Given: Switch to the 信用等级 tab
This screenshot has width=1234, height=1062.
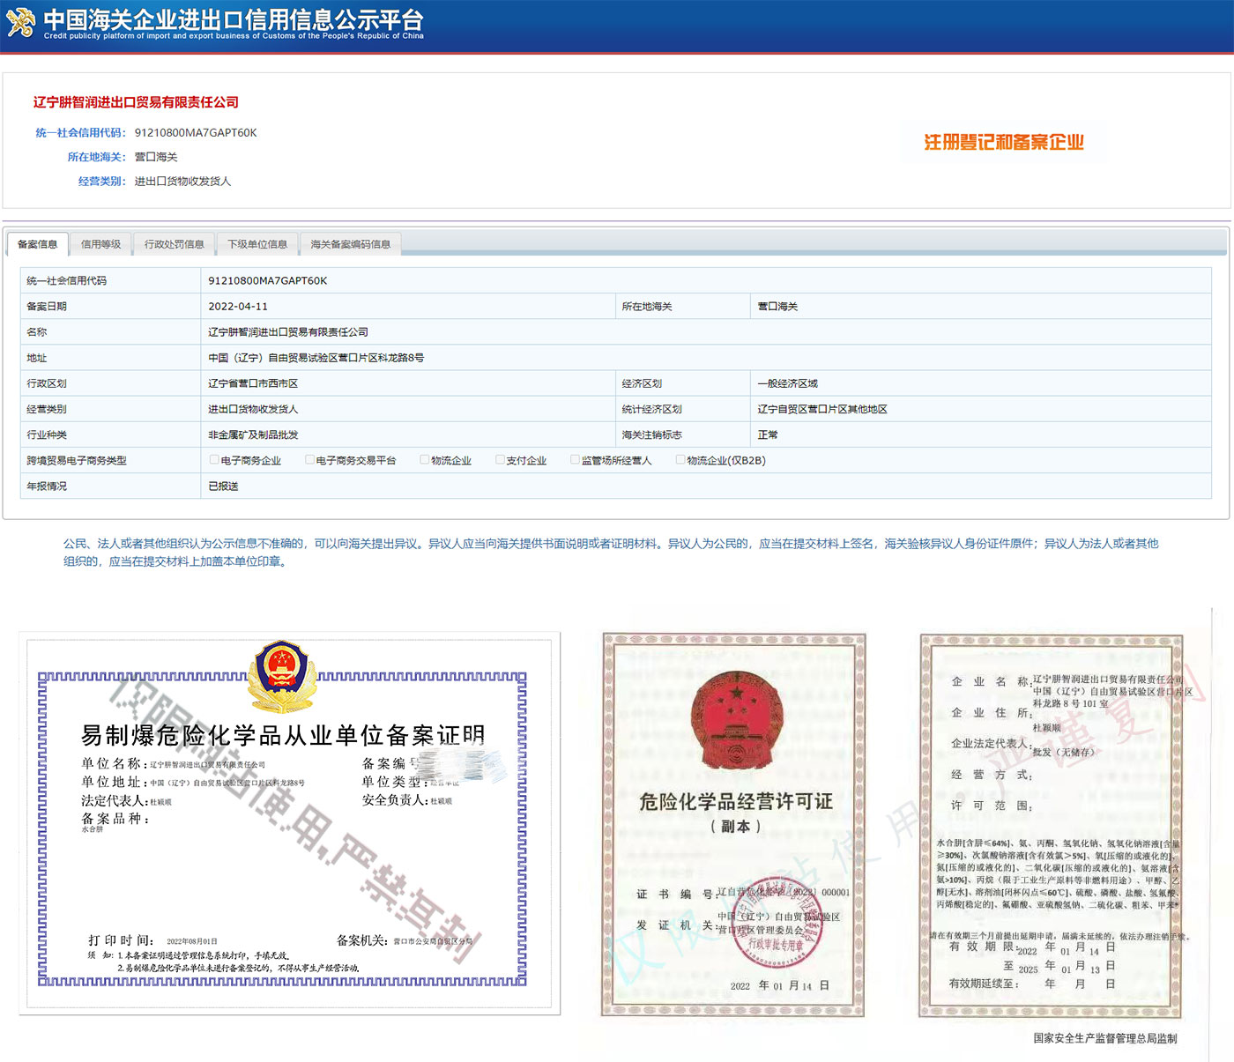Looking at the screenshot, I should [x=100, y=244].
